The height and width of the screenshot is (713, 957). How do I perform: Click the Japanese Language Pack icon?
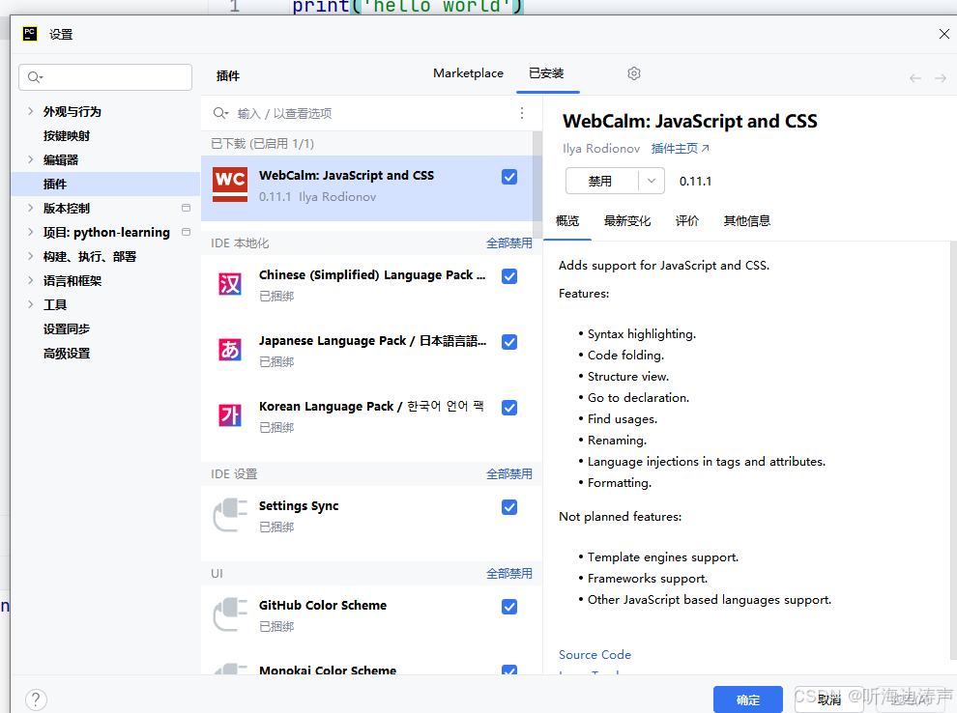click(x=230, y=350)
